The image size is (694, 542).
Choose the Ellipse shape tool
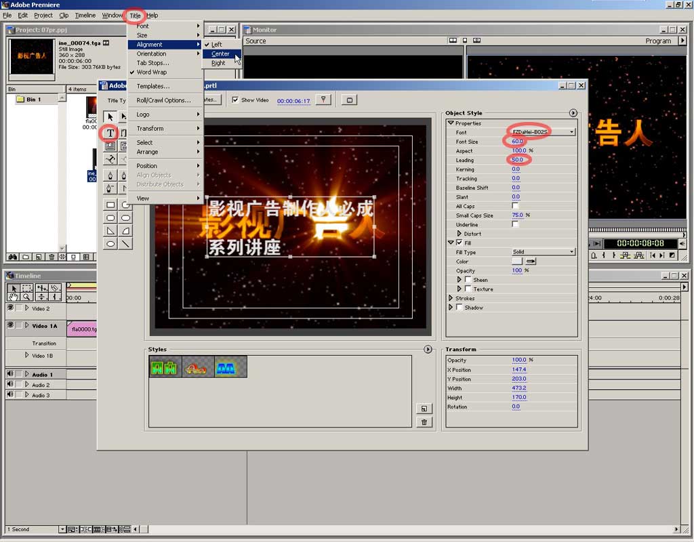(x=110, y=244)
